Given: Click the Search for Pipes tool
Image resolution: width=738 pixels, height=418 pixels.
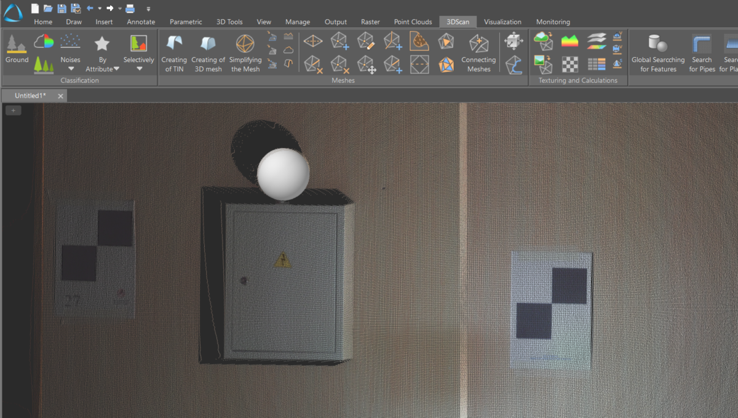Looking at the screenshot, I should (x=701, y=53).
